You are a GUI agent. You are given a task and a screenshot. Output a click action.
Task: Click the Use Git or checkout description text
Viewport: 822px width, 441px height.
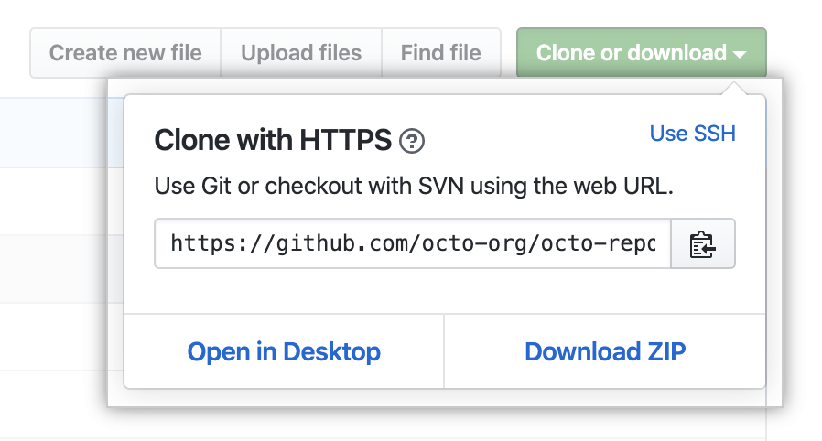[414, 189]
